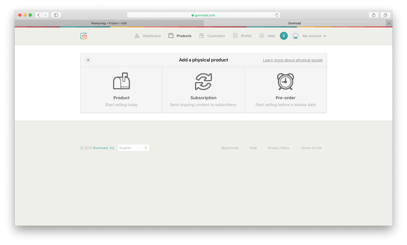Open the Dashboard section

coord(148,36)
